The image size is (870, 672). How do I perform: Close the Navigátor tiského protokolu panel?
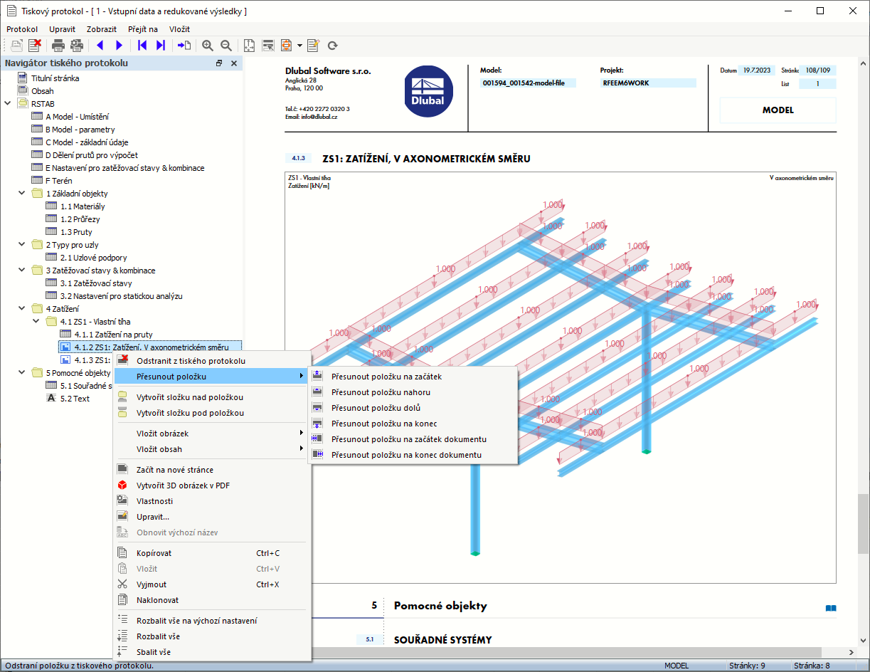click(234, 63)
